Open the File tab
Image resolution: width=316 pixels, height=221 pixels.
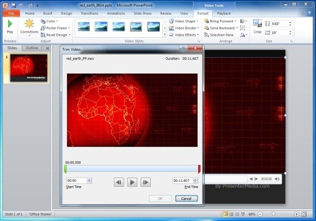(11, 13)
